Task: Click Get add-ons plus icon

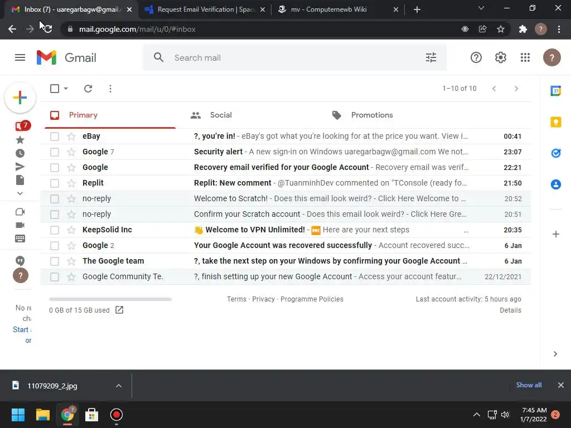Action: click(556, 234)
